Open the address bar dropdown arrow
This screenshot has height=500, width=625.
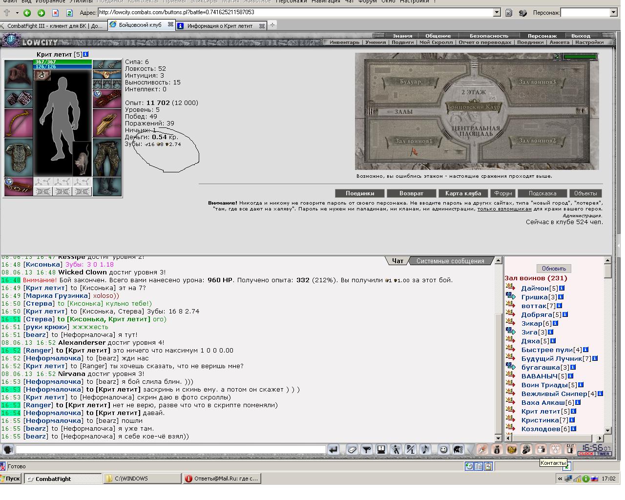pos(497,13)
